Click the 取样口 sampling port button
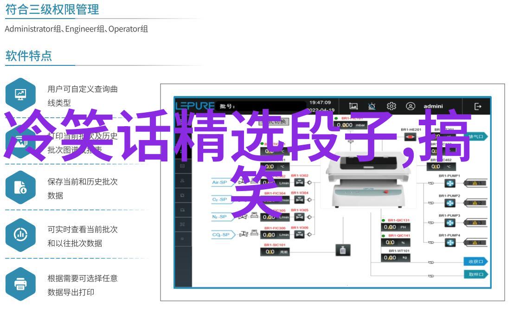 (x=476, y=275)
